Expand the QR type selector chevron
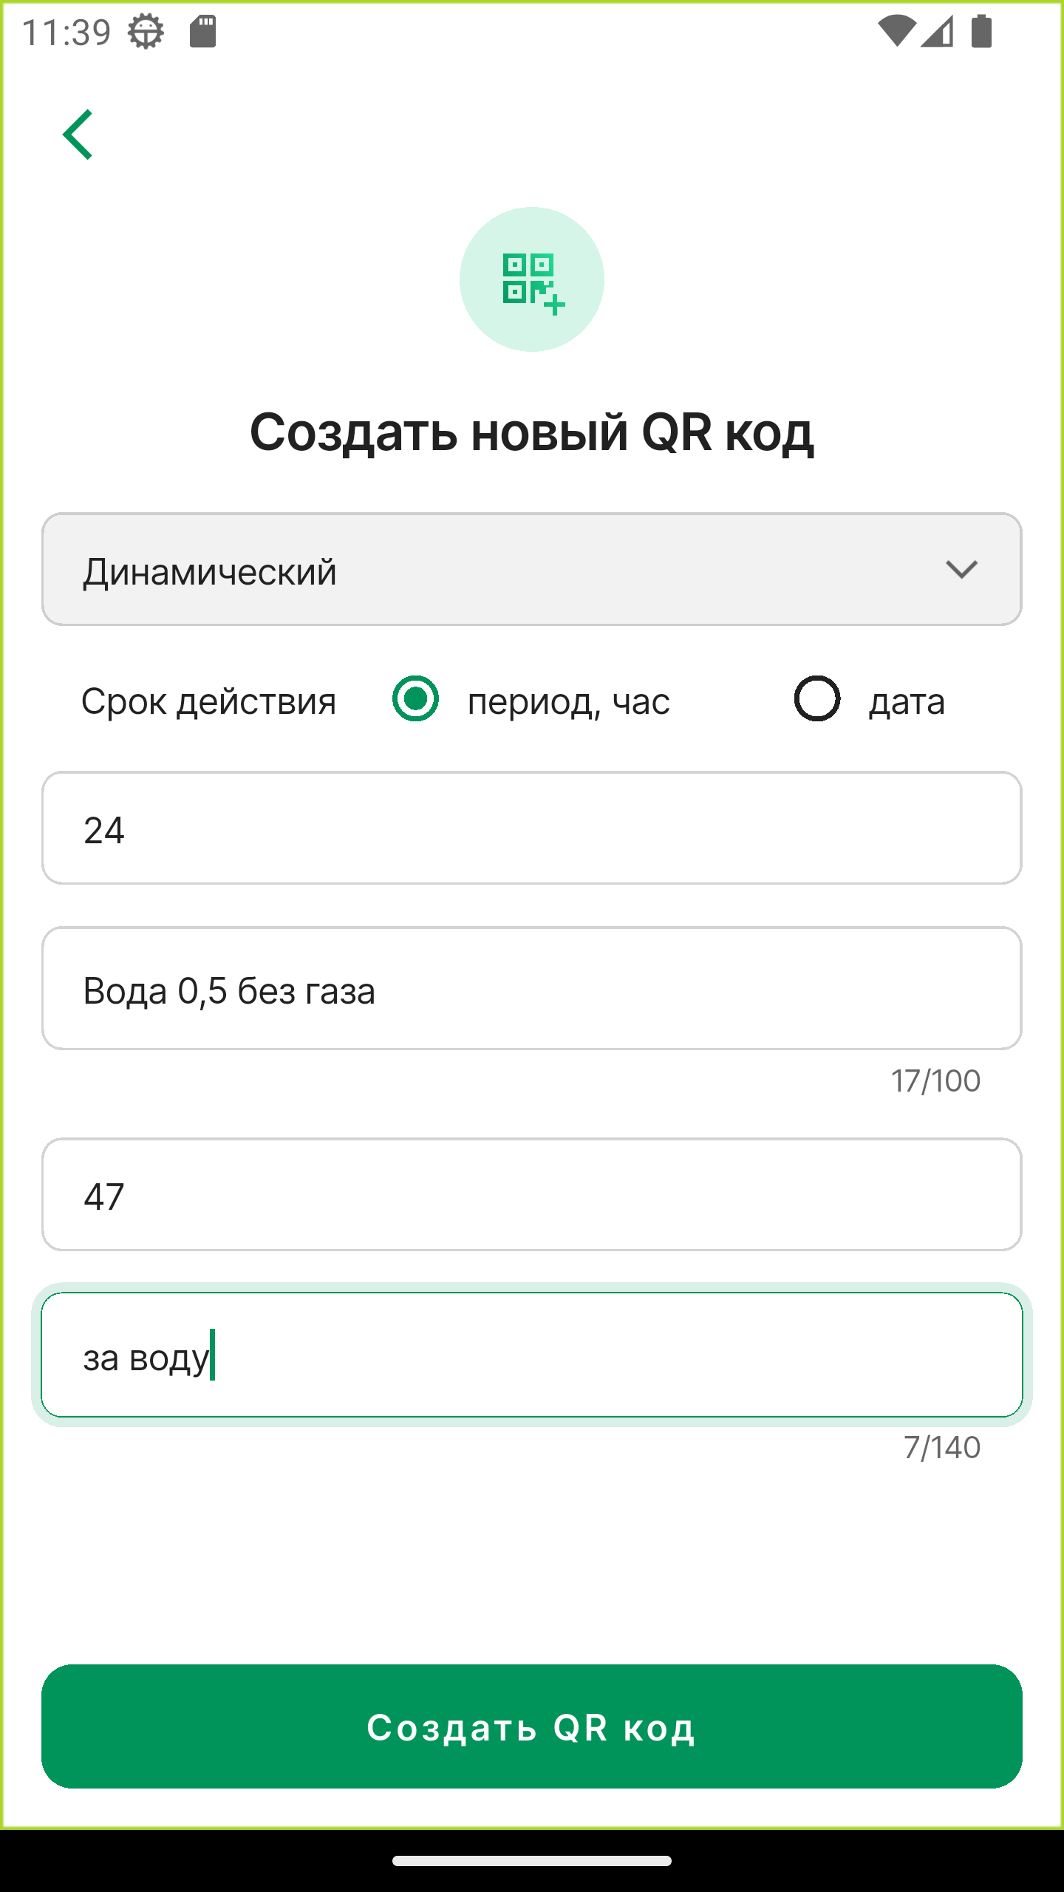1064x1892 pixels. pyautogui.click(x=961, y=569)
